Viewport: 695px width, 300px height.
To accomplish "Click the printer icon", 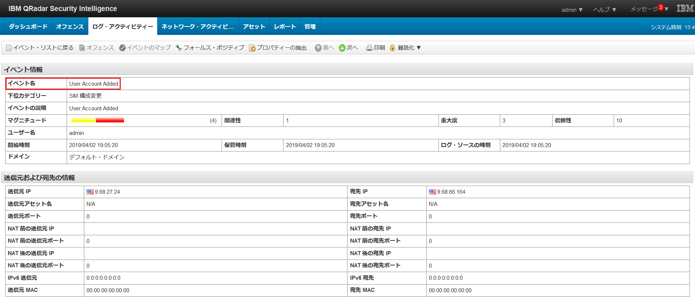I will [369, 48].
